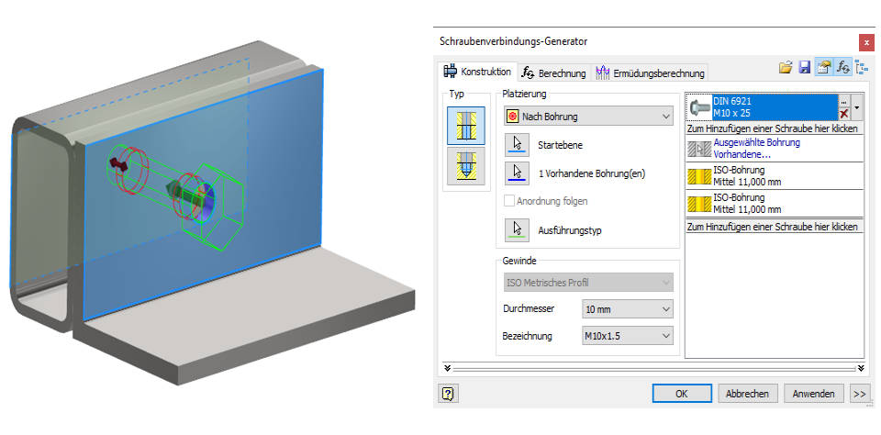Open the Durchmesser 10 mm dropdown
Image resolution: width=881 pixels, height=435 pixels.
(627, 309)
